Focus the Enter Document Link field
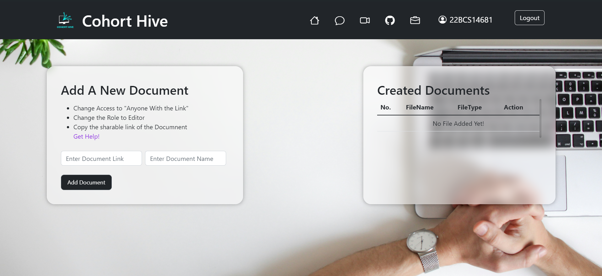This screenshot has height=276, width=602. pyautogui.click(x=101, y=158)
